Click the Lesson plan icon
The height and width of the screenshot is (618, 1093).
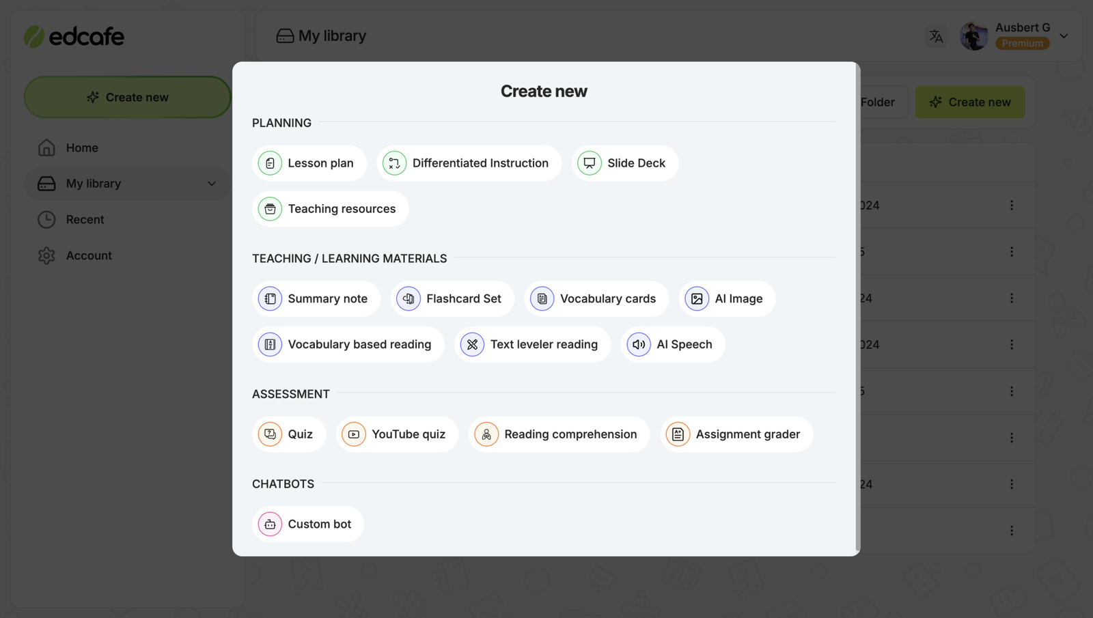[270, 163]
